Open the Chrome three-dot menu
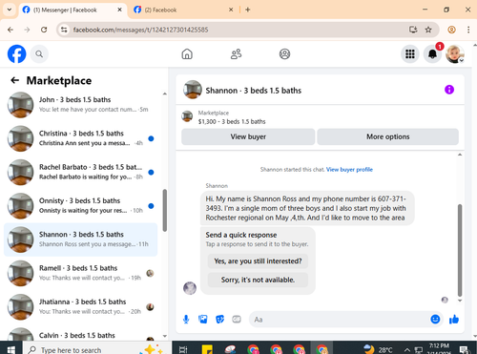 coord(468,30)
